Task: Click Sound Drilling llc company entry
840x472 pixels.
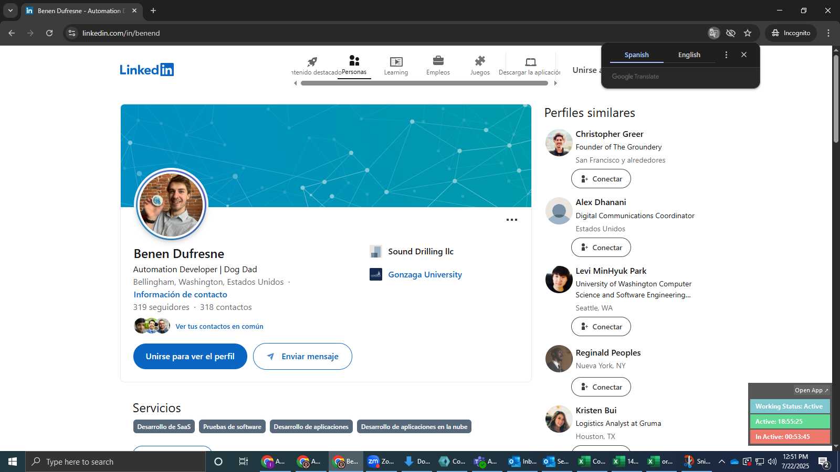Action: pyautogui.click(x=421, y=252)
